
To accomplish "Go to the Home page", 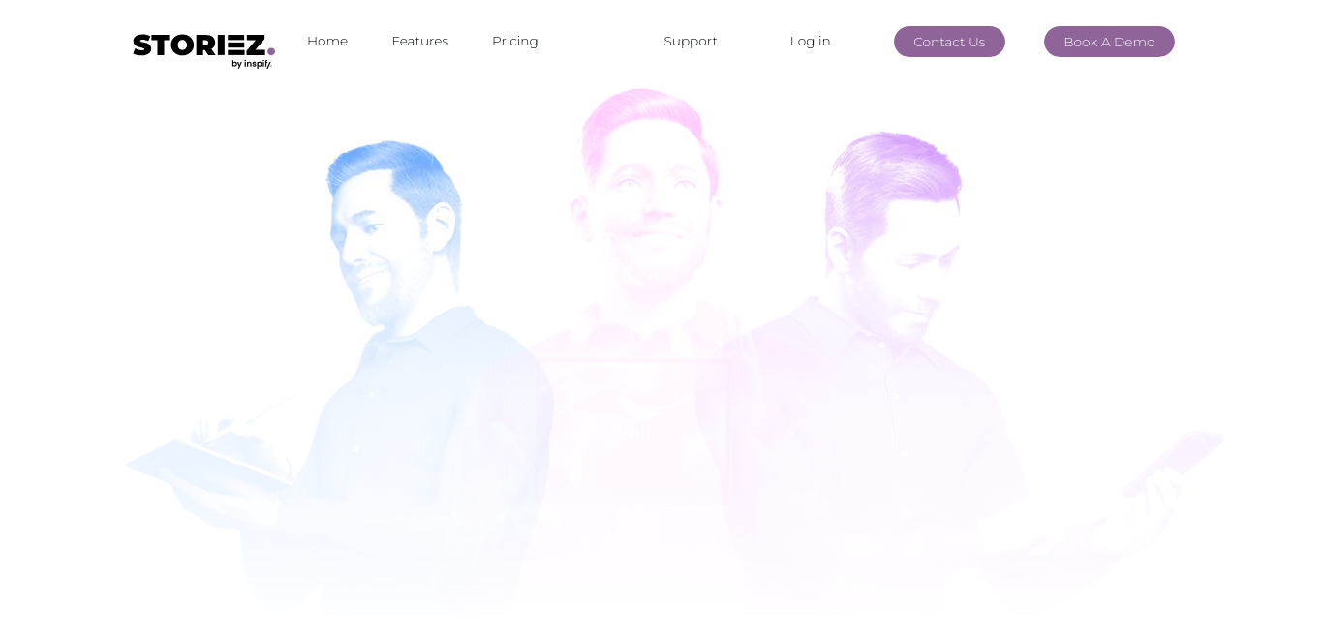I will coord(327,41).
